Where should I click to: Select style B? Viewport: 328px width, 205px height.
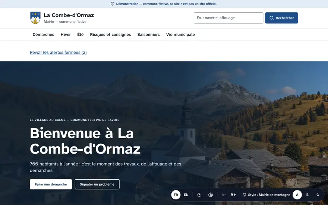[307, 195]
